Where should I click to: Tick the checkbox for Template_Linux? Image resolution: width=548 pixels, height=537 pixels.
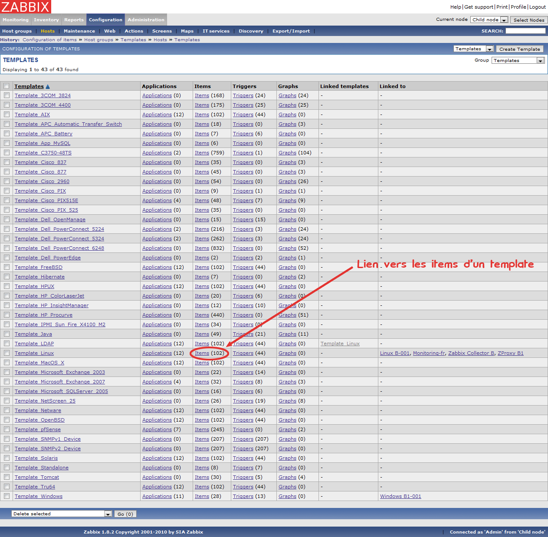[7, 353]
